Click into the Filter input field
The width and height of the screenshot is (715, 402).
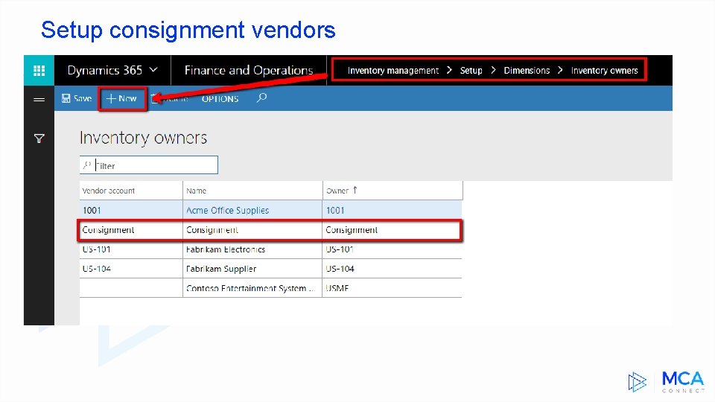tap(149, 165)
